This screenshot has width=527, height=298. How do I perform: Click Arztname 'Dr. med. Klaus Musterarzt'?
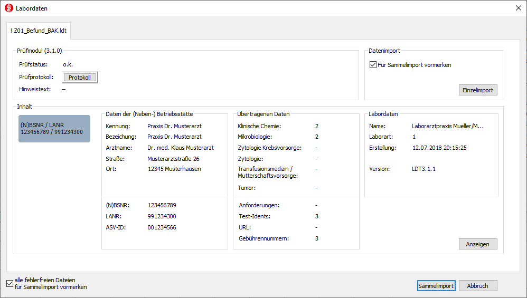click(x=181, y=148)
